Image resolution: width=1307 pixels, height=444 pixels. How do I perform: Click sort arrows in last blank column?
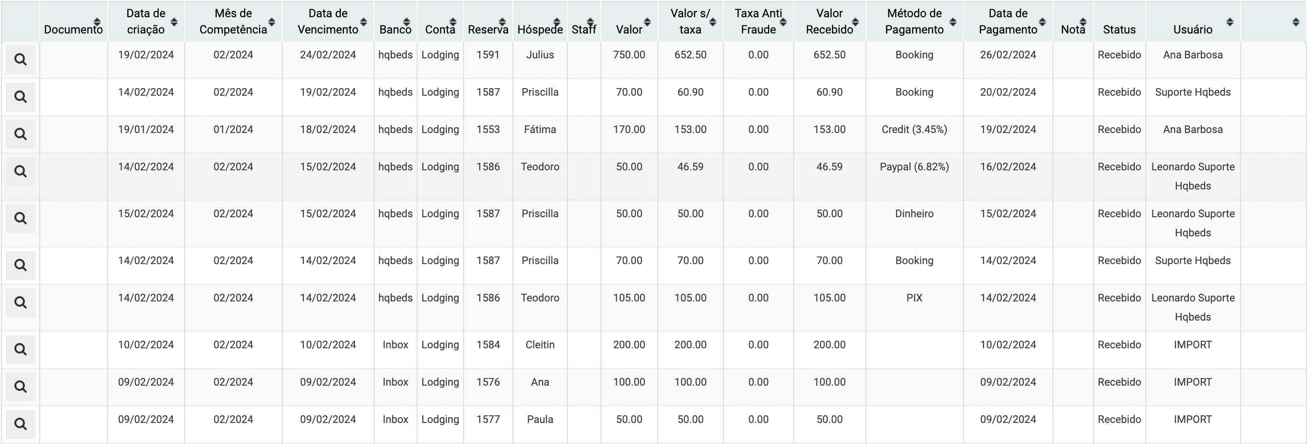1296,22
